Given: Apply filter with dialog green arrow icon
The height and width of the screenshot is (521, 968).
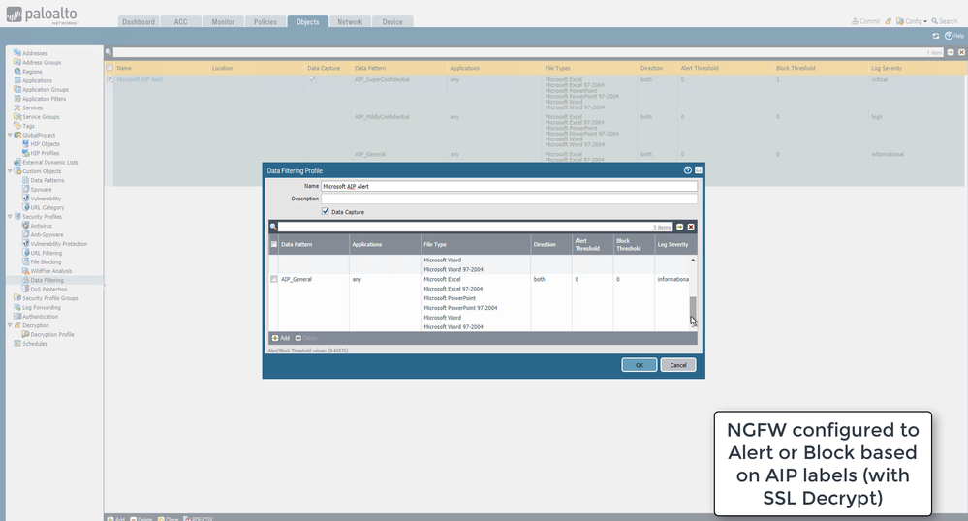Looking at the screenshot, I should [679, 228].
